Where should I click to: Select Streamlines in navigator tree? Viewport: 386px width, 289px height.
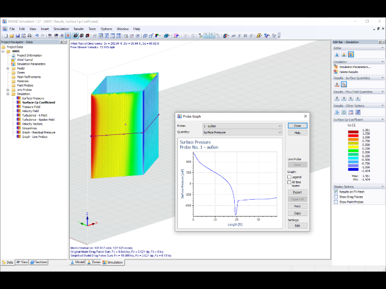point(29,128)
